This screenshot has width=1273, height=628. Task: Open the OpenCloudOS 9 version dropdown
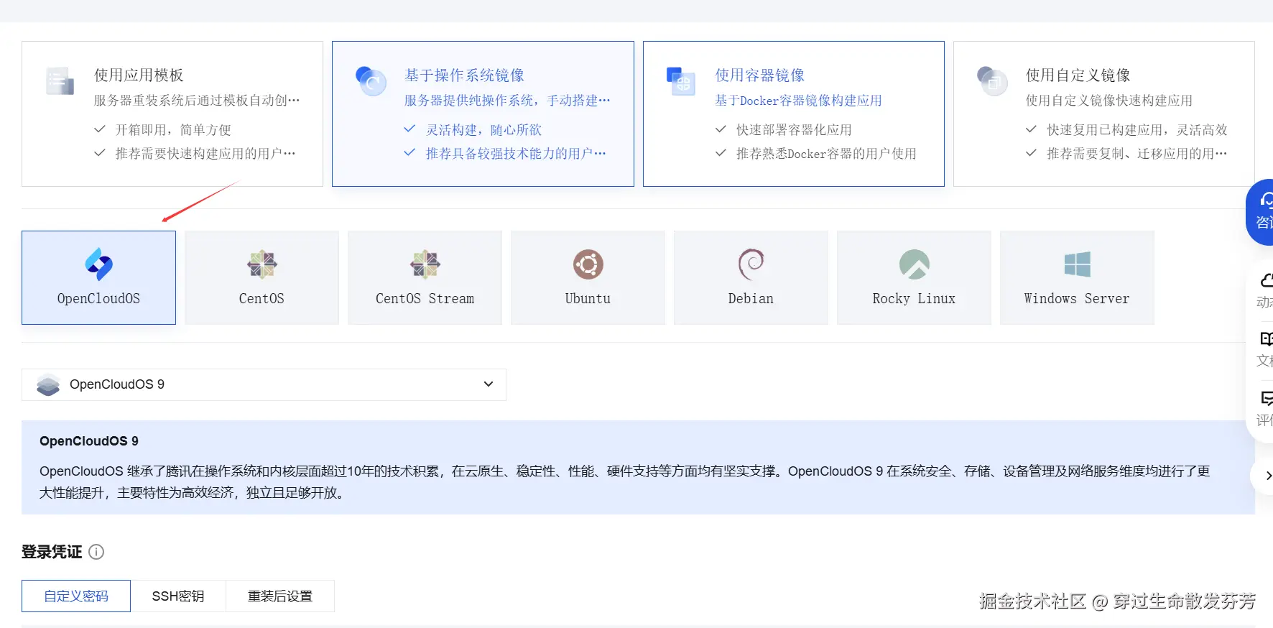(x=264, y=384)
